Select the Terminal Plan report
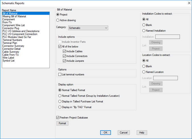The height and width of the screenshot is (139, 192). 10,43
